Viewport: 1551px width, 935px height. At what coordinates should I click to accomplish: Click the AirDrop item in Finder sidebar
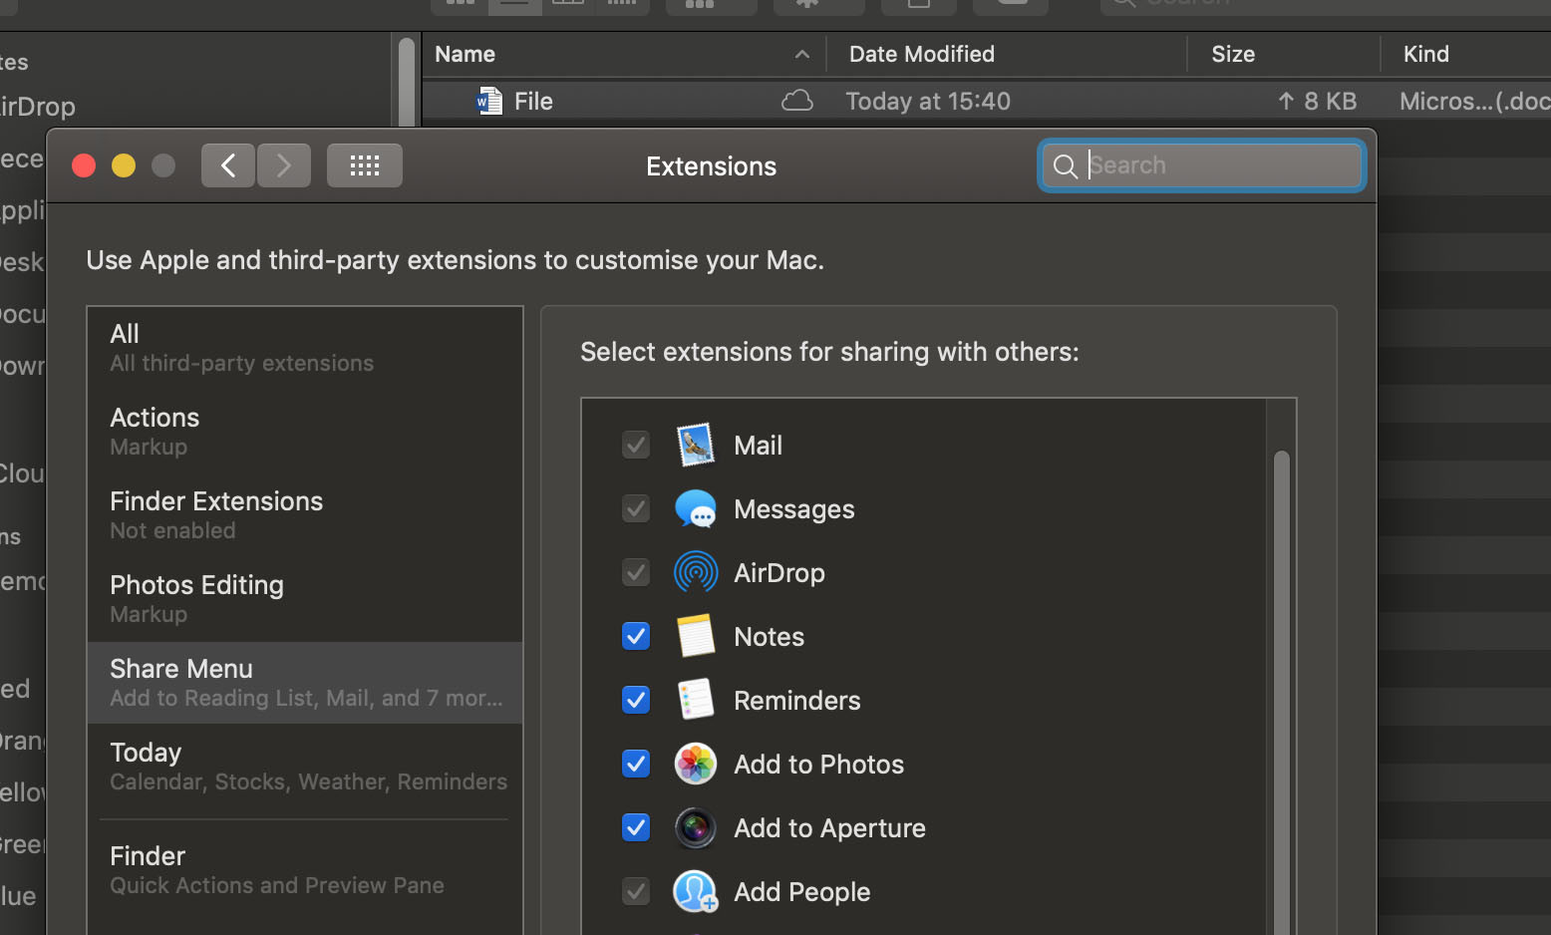[38, 106]
